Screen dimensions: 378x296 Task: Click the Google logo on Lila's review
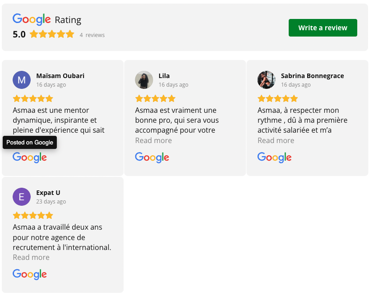point(152,157)
